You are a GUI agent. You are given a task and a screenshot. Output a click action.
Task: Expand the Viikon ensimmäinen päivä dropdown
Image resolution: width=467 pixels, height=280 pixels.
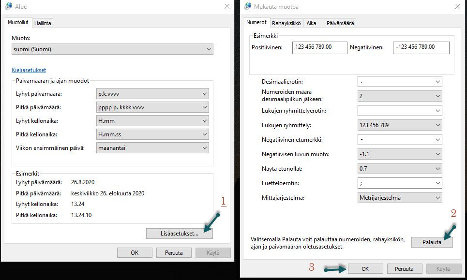click(x=152, y=148)
